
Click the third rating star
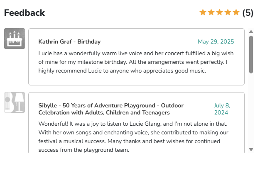220,12
